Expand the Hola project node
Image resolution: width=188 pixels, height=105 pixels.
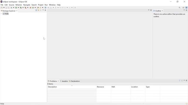1,14
